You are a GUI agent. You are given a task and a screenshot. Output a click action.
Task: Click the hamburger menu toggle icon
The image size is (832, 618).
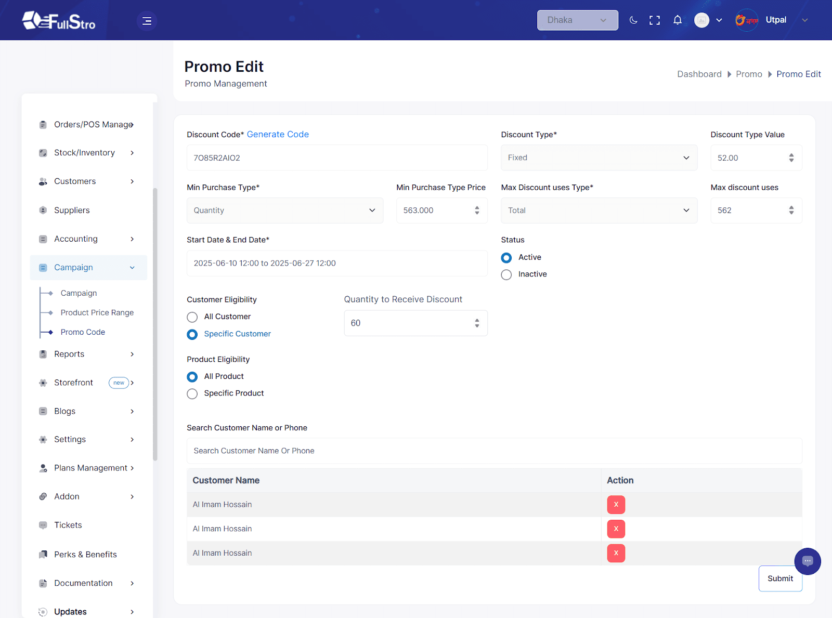click(x=147, y=21)
